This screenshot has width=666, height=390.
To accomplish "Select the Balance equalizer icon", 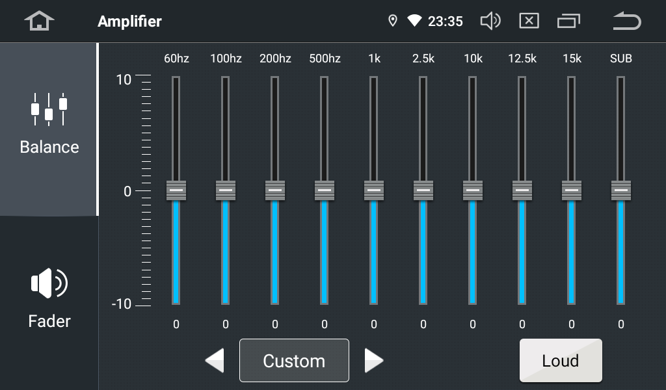I will pyautogui.click(x=49, y=109).
